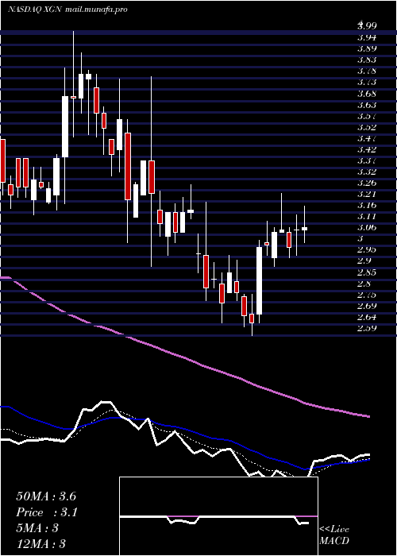Click the 2.85 price axis label

pos(367,272)
